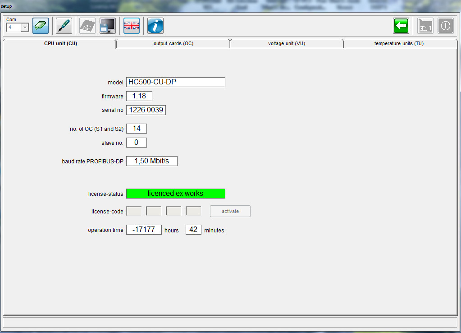Click the 'license-code' label
Screen dimensions: 461x333
[x=107, y=212]
